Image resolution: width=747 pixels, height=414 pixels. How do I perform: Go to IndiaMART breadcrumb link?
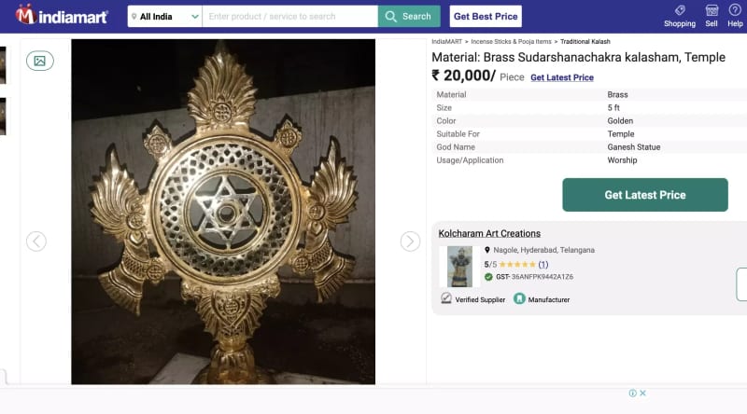click(x=447, y=42)
